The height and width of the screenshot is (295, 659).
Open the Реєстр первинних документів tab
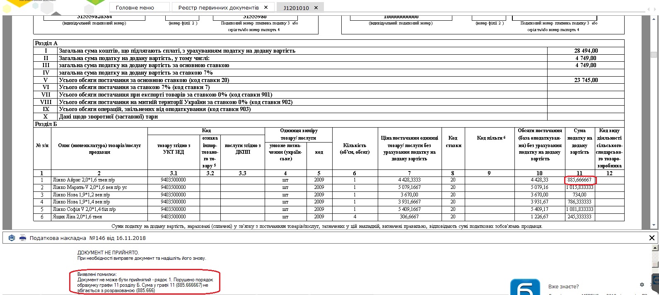218,7
